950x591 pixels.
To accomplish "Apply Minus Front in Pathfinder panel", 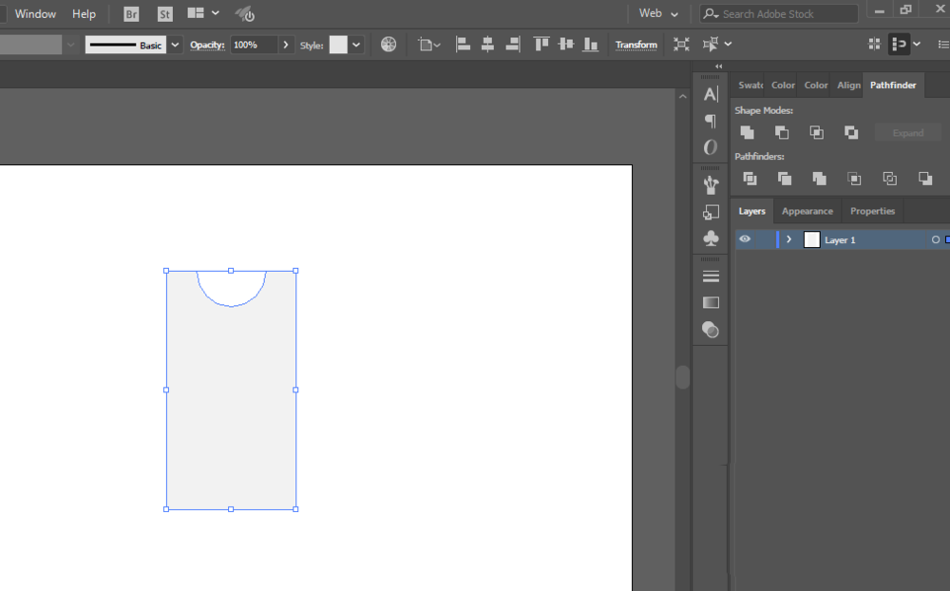I will point(782,133).
